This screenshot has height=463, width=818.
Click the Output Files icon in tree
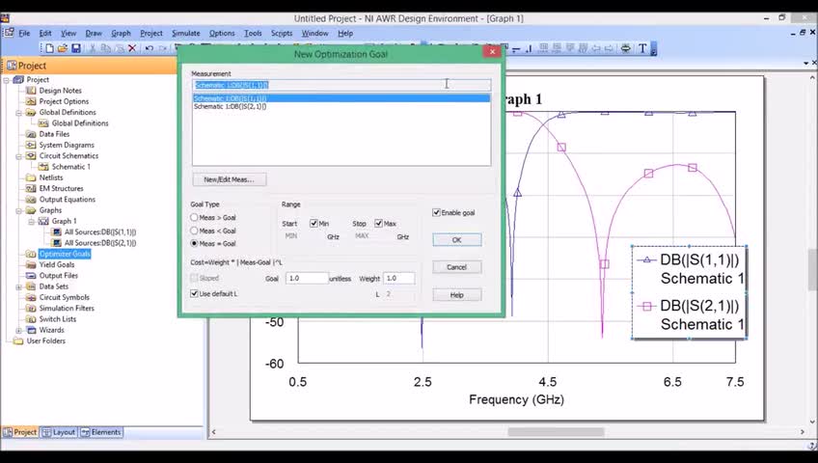31,276
